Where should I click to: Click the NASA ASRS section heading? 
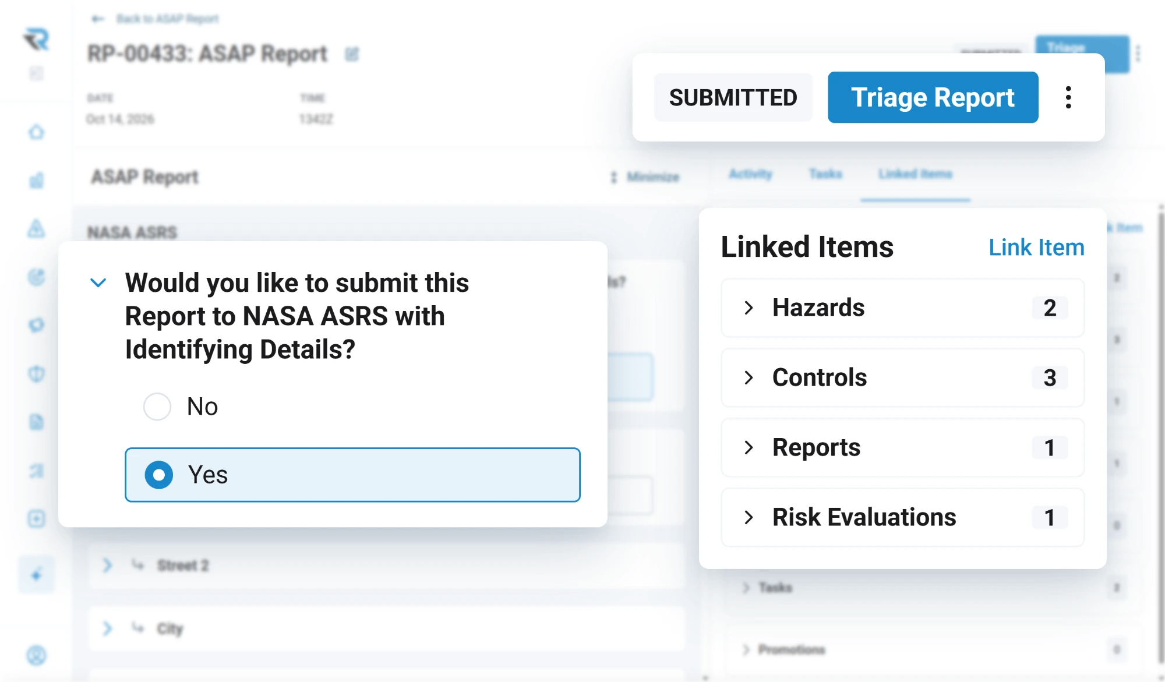click(x=132, y=232)
